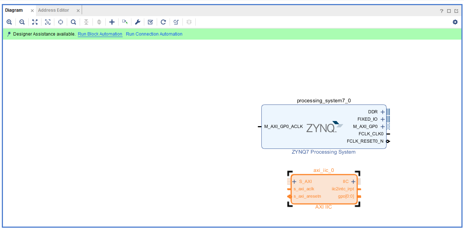The width and height of the screenshot is (464, 231).
Task: Click the Auto-fit selection crosshair icon
Action: point(61,22)
